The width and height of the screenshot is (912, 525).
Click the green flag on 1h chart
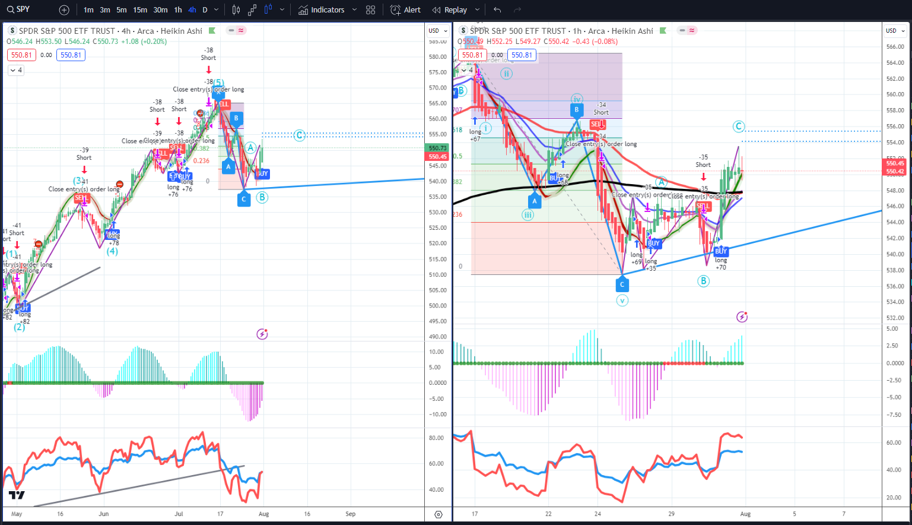click(x=663, y=31)
